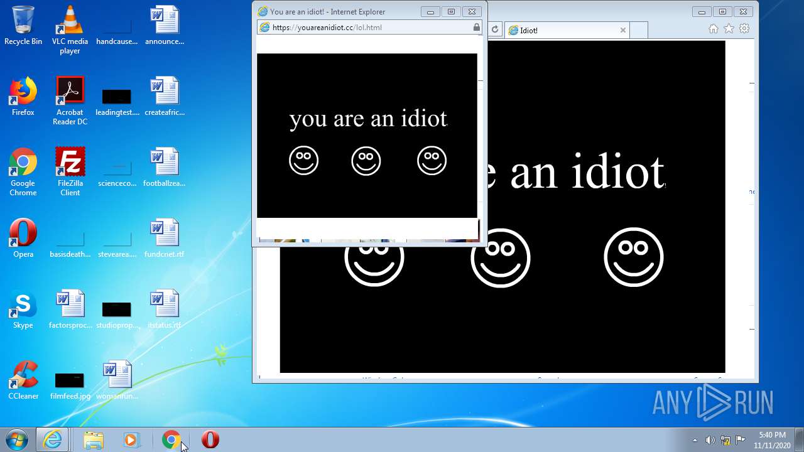The width and height of the screenshot is (804, 452).
Task: Select fundcnet.rtf document icon
Action: point(165,238)
